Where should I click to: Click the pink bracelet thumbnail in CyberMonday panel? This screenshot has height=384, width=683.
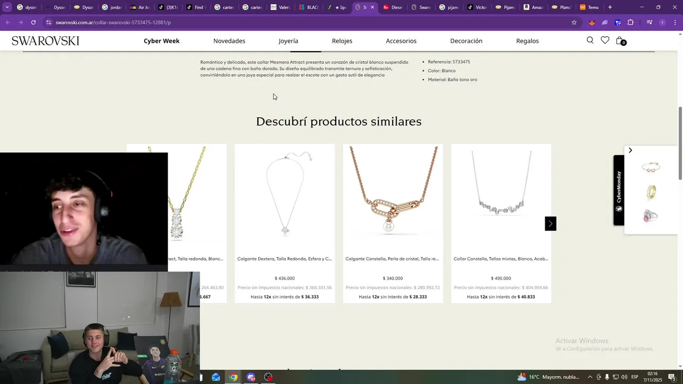651,167
